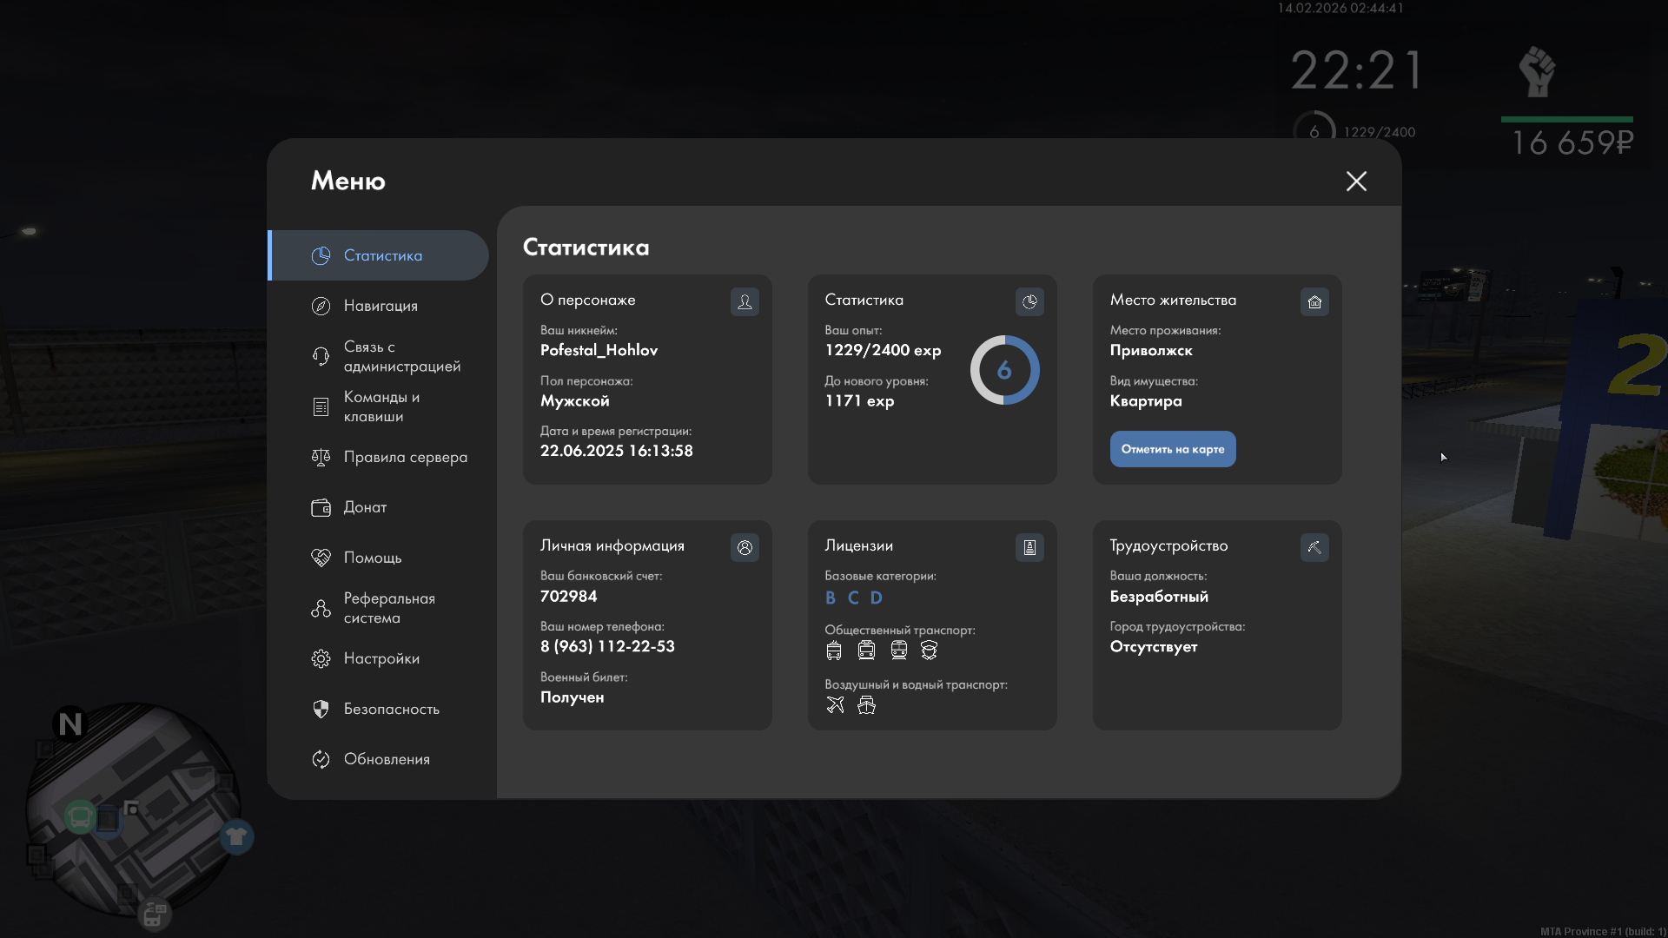This screenshot has width=1668, height=938.
Task: Go to Настройки in the sidebar
Action: [x=381, y=658]
